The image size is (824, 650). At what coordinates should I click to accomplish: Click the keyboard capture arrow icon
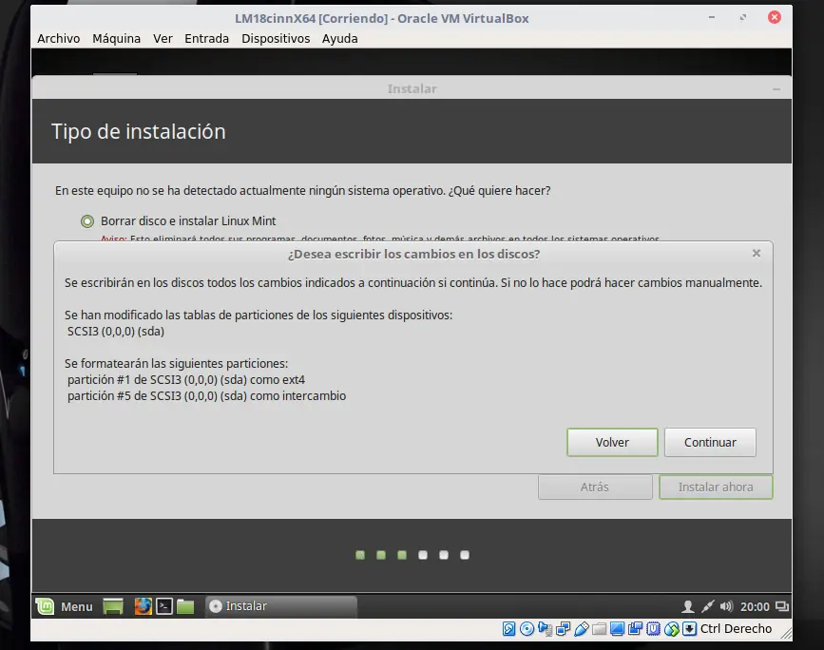pyautogui.click(x=689, y=628)
